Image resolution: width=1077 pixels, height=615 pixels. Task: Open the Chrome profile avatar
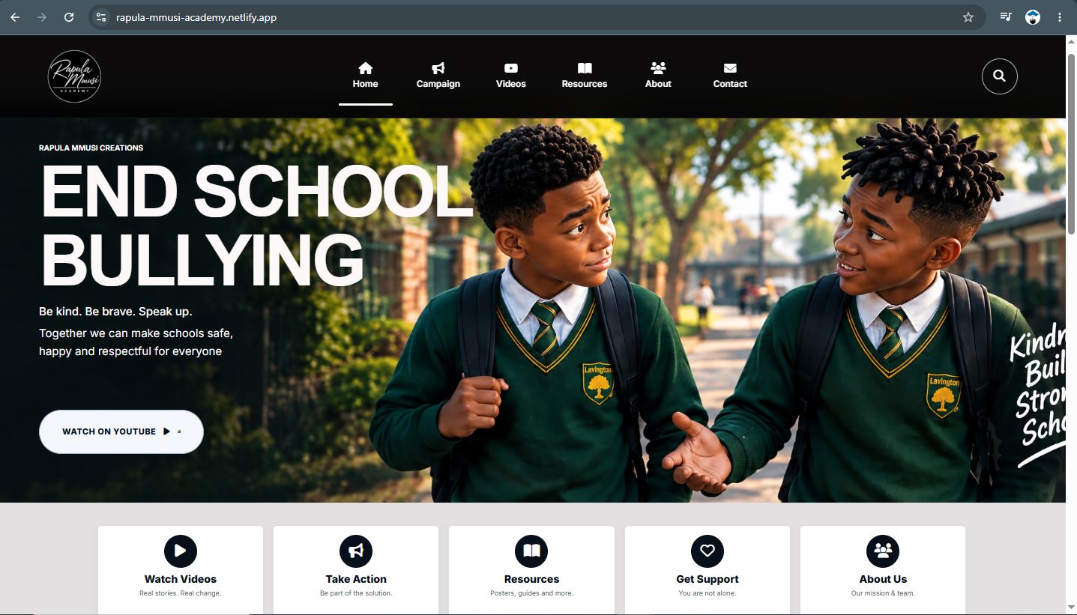coord(1033,17)
